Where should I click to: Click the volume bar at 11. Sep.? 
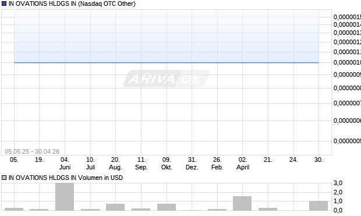point(141,210)
